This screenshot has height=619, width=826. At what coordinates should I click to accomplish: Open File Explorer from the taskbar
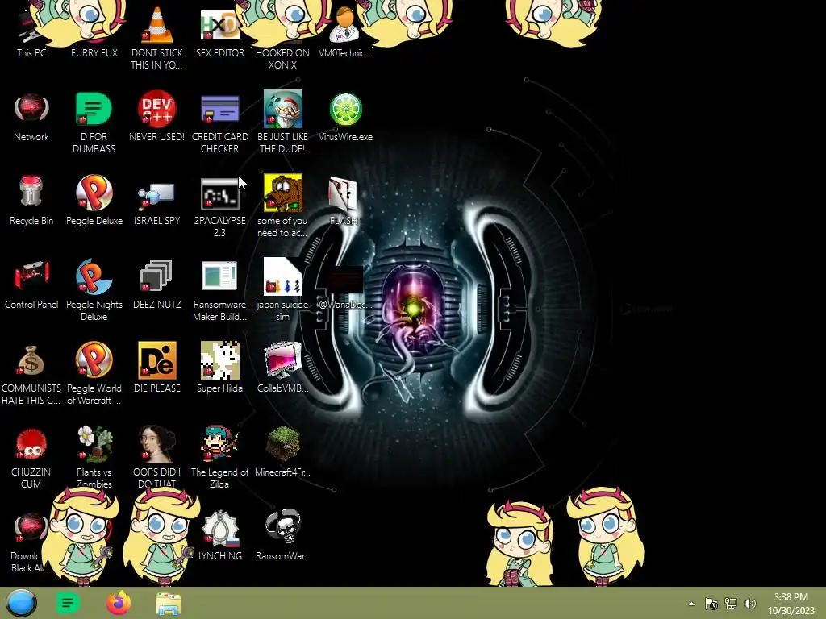pos(169,603)
